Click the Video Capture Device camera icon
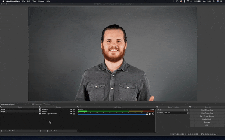The height and width of the screenshot is (140, 225). (40, 113)
